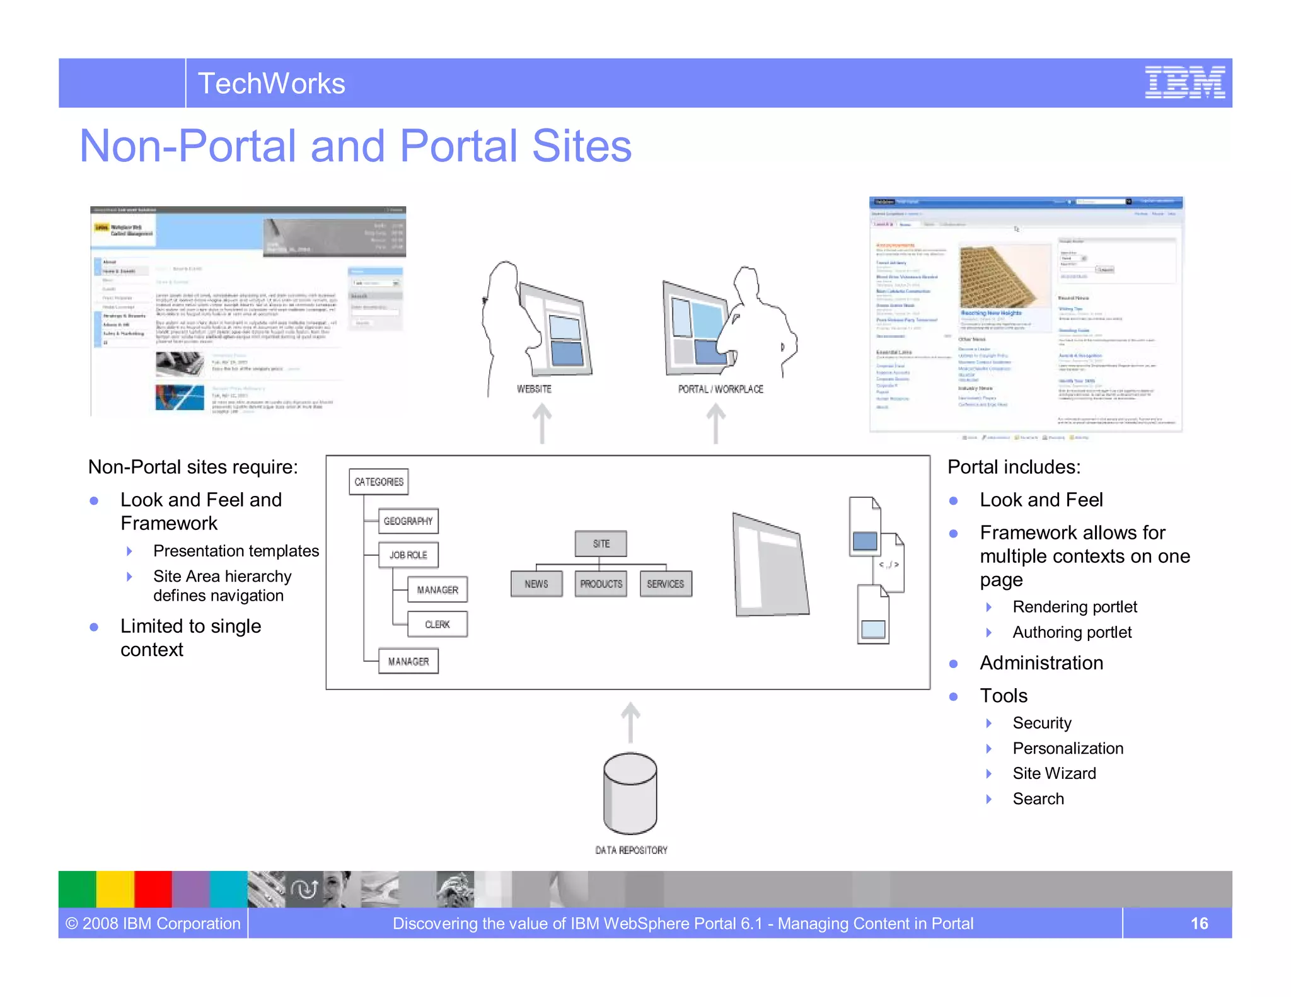Click the 'Security' sub-bullet

click(1042, 723)
